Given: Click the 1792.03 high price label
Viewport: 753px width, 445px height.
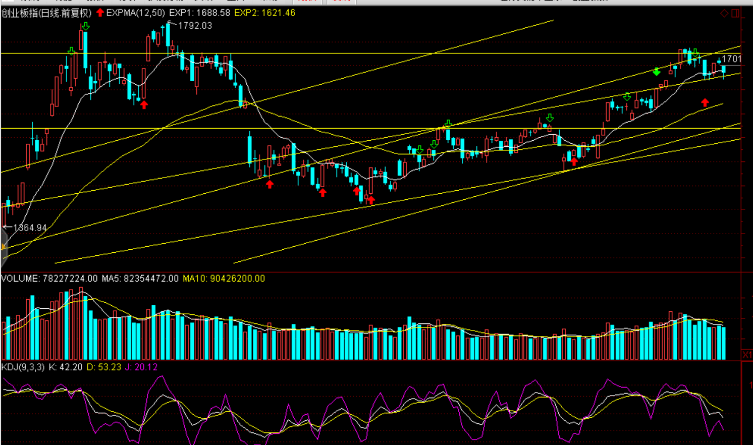Looking at the screenshot, I should tap(195, 25).
